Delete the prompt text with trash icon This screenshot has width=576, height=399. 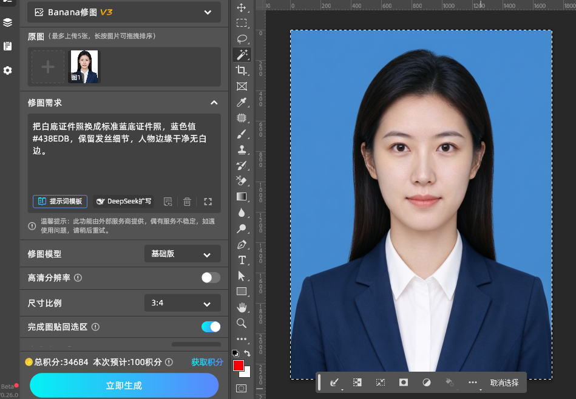[187, 202]
